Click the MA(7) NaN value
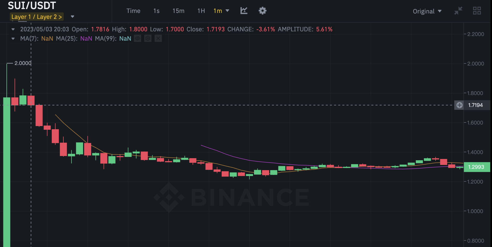 pyautogui.click(x=47, y=39)
